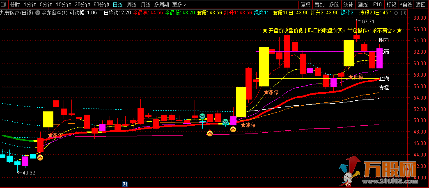Click the 复权 adjustment button

pos(306,5)
